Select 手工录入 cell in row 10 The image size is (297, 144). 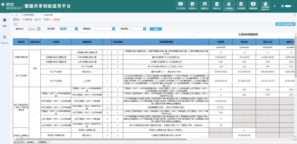coord(221,107)
